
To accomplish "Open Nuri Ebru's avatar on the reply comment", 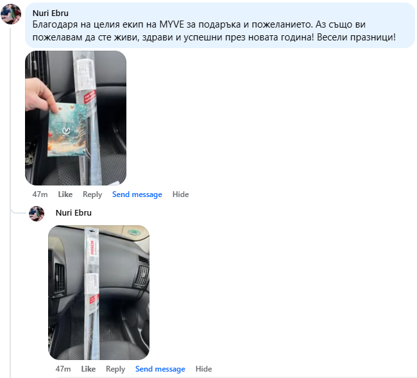I will (37, 214).
